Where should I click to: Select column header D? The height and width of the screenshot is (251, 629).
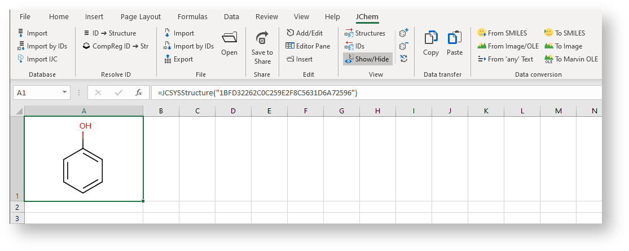click(233, 111)
